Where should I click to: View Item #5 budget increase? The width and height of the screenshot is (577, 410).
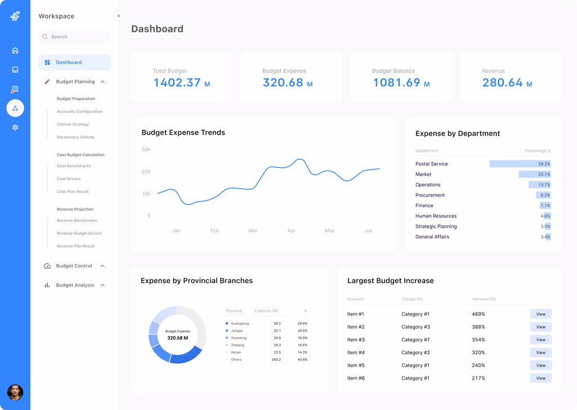[540, 366]
